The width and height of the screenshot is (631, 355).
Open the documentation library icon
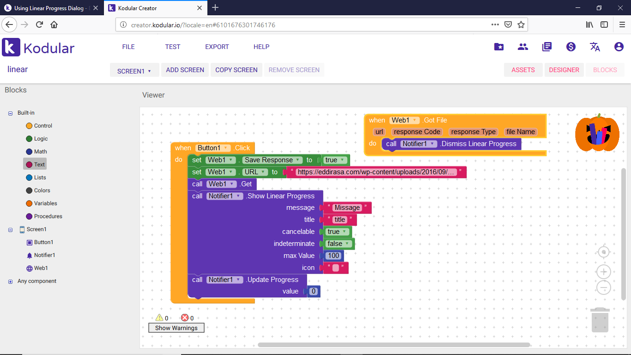point(547,47)
